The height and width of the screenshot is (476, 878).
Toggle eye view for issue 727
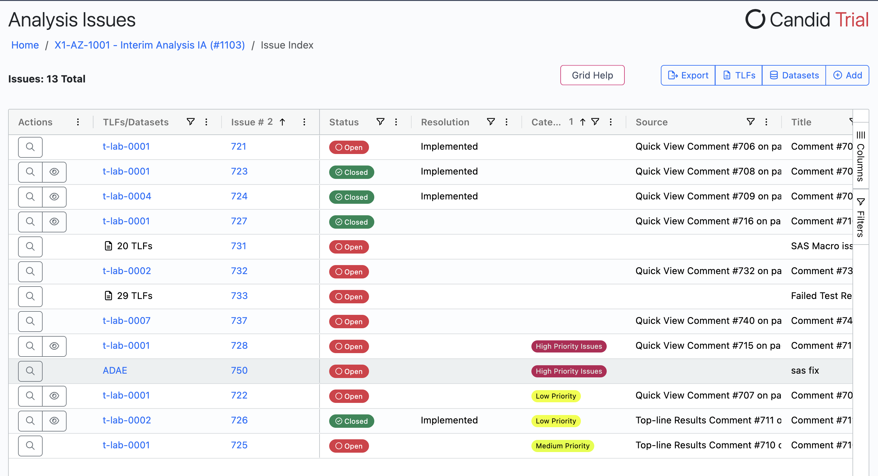pyautogui.click(x=54, y=222)
